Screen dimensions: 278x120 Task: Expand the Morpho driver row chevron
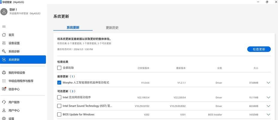point(268,83)
